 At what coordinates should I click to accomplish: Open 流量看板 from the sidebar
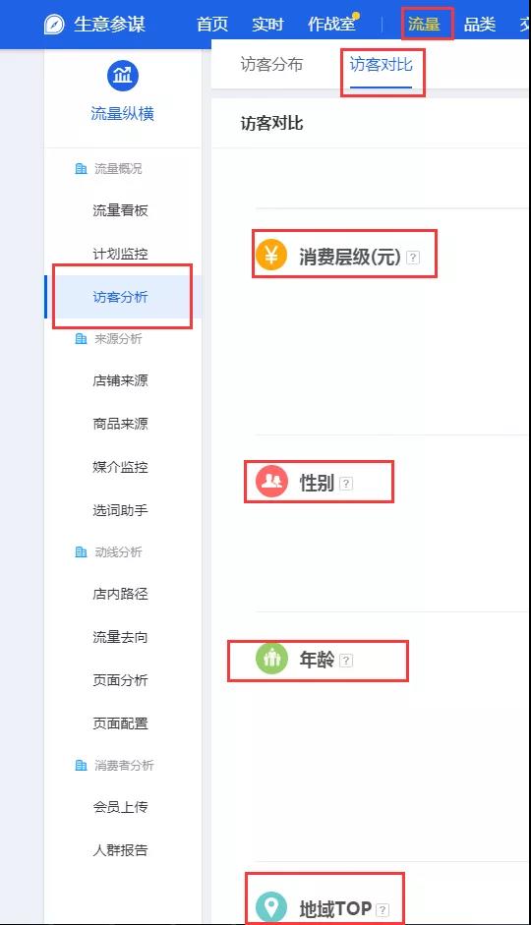[x=120, y=210]
